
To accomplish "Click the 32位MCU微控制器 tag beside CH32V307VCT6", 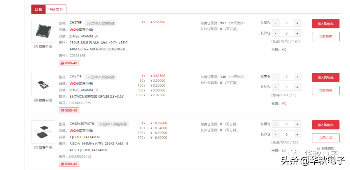I will (x=113, y=124).
